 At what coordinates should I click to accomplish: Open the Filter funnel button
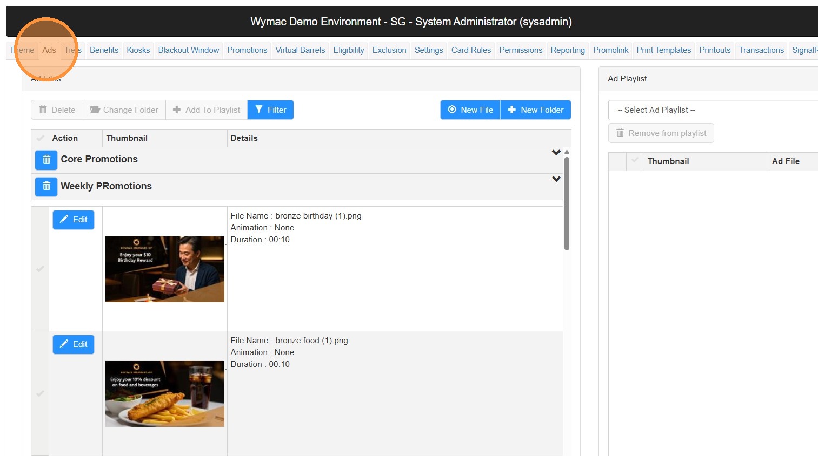pyautogui.click(x=270, y=110)
